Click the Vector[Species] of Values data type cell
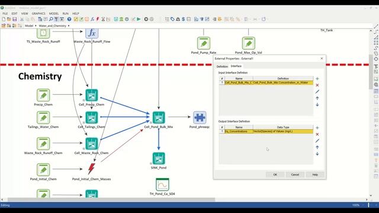This screenshot has width=379, height=213. pyautogui.click(x=283, y=131)
